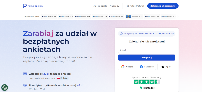The width and height of the screenshot is (202, 92).
Task: Open Jak to działa page
Action: point(100,6)
